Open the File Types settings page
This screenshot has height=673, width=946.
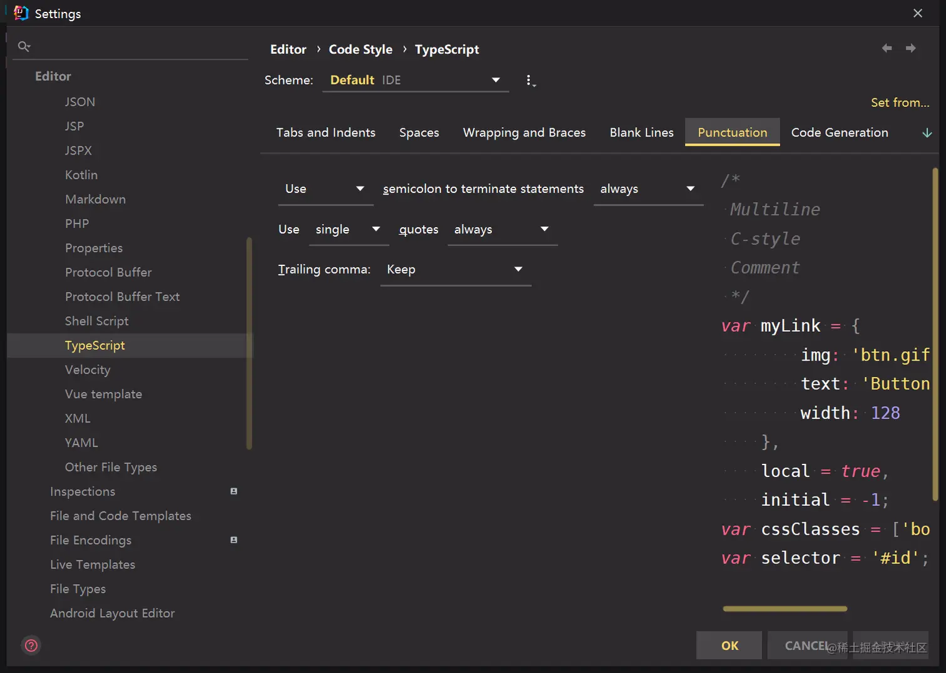click(78, 590)
